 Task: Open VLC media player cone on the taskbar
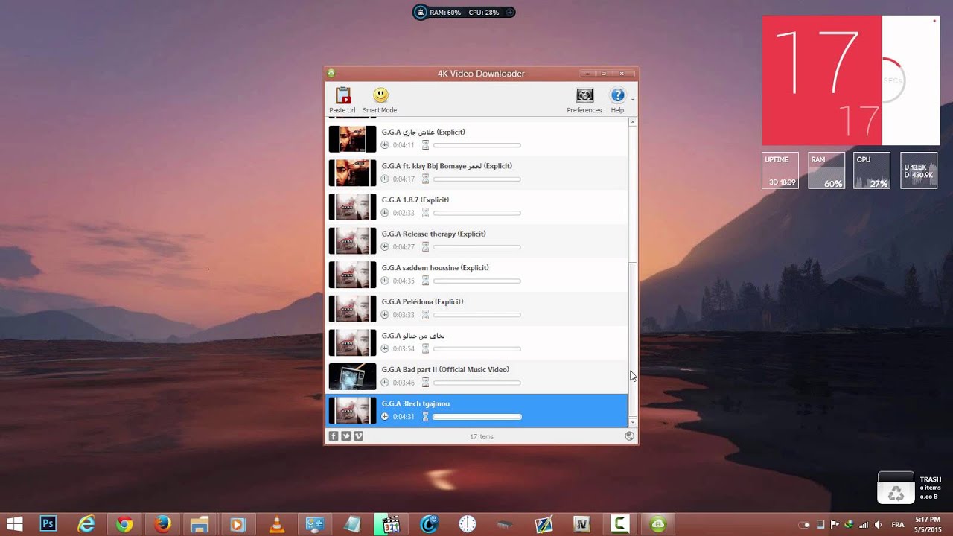276,524
